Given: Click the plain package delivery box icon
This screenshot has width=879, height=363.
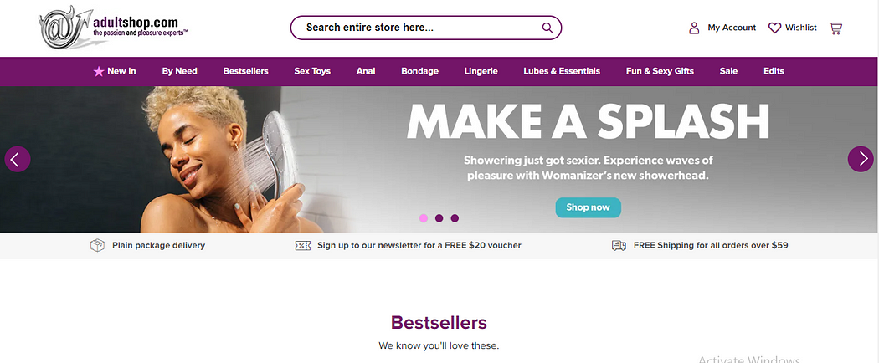Looking at the screenshot, I should pyautogui.click(x=98, y=245).
